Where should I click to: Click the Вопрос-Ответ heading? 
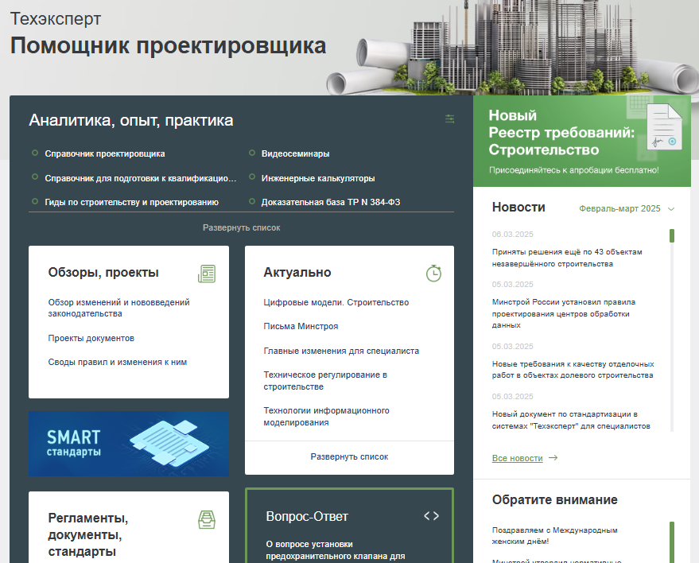coord(307,516)
